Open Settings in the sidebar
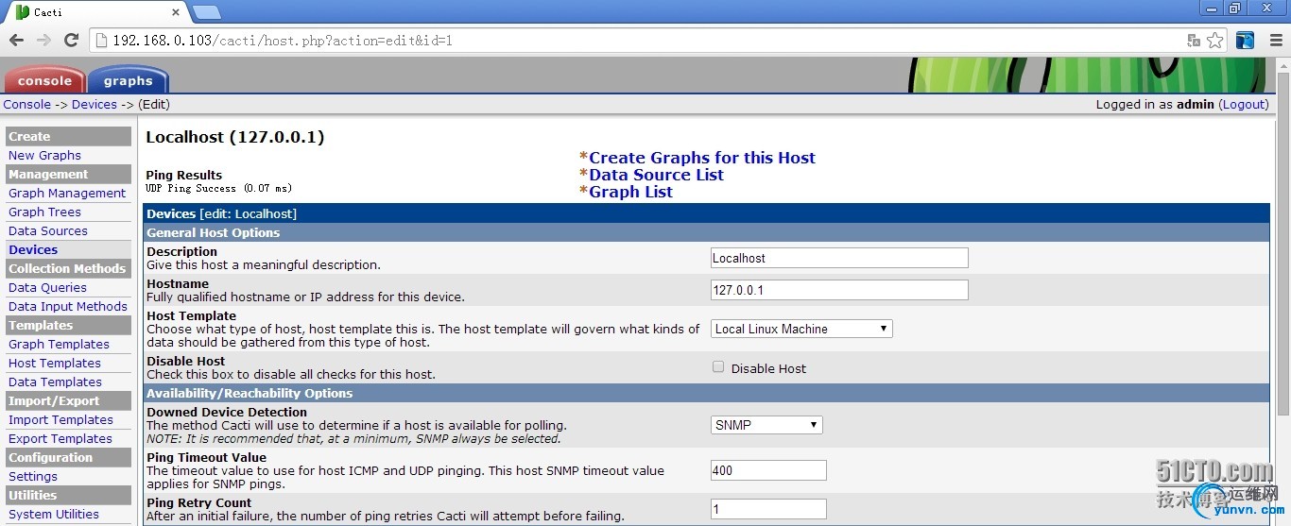The image size is (1291, 526). tap(33, 477)
